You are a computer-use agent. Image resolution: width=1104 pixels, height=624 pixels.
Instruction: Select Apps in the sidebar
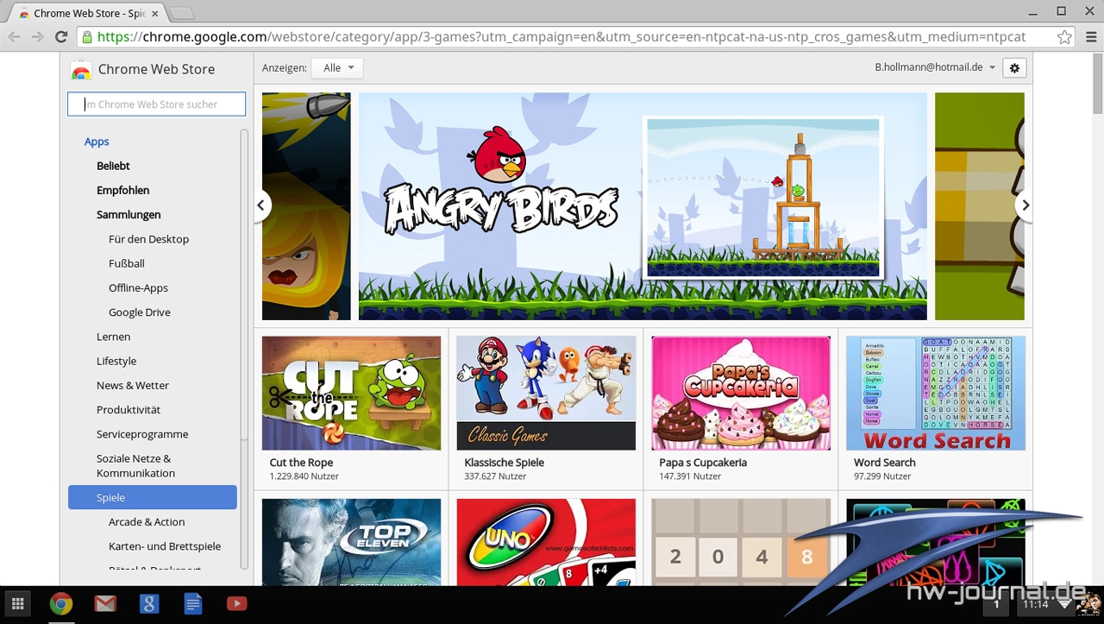pyautogui.click(x=97, y=142)
